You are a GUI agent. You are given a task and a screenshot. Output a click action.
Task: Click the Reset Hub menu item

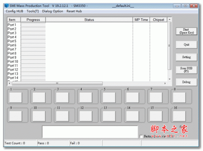[74, 11]
